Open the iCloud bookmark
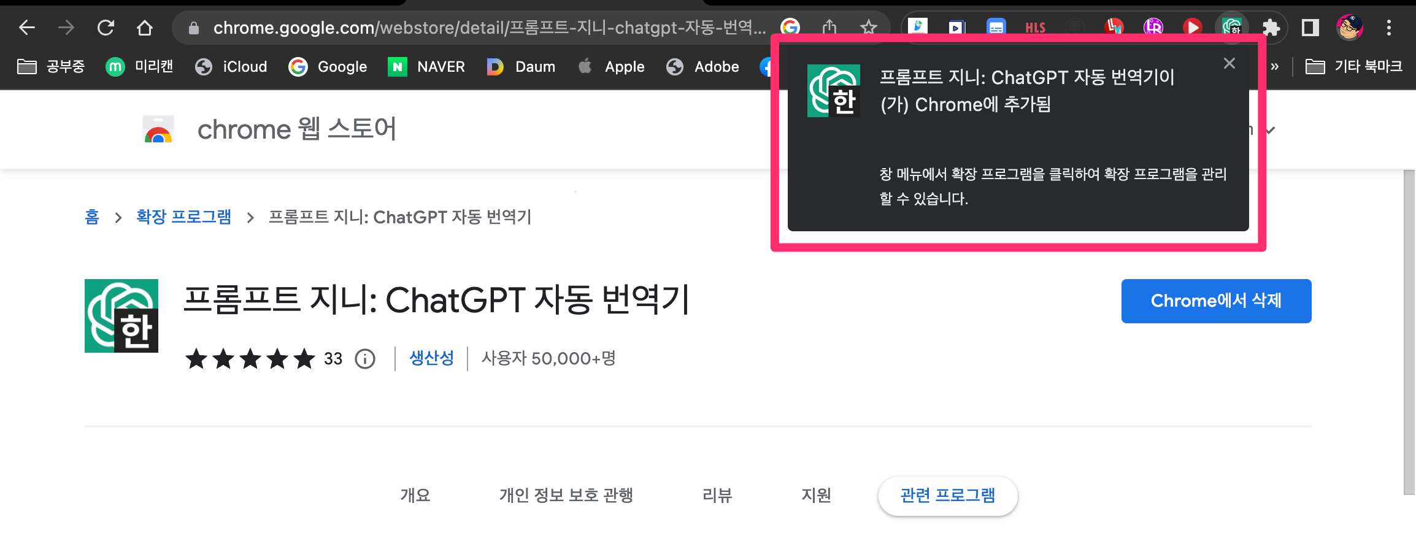Screen dimensions: 1416x549 tap(231, 66)
